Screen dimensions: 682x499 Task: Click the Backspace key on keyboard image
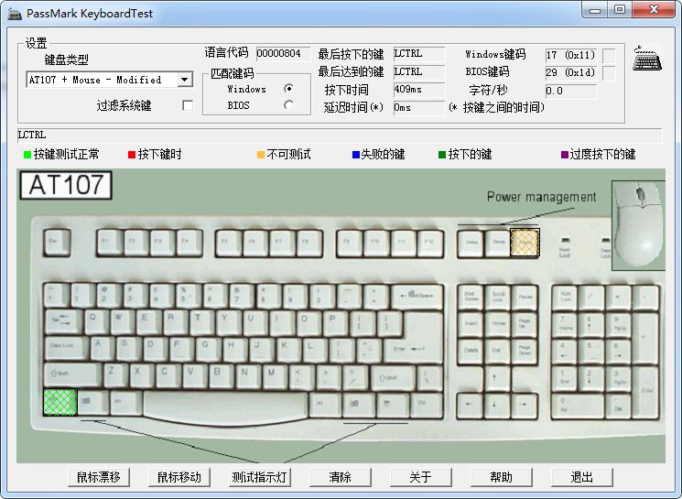click(x=417, y=297)
